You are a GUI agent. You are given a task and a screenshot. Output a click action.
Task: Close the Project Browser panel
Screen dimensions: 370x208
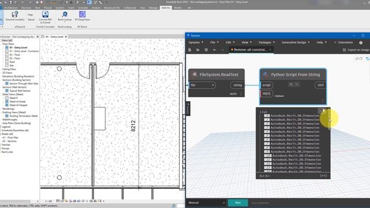(x=38, y=37)
